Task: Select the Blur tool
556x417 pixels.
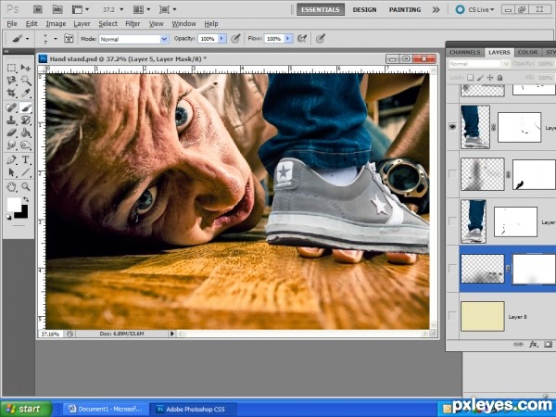Action: [x=12, y=145]
